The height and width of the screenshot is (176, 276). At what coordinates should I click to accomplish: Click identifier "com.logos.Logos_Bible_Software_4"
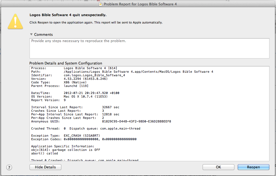pyautogui.click(x=94, y=75)
